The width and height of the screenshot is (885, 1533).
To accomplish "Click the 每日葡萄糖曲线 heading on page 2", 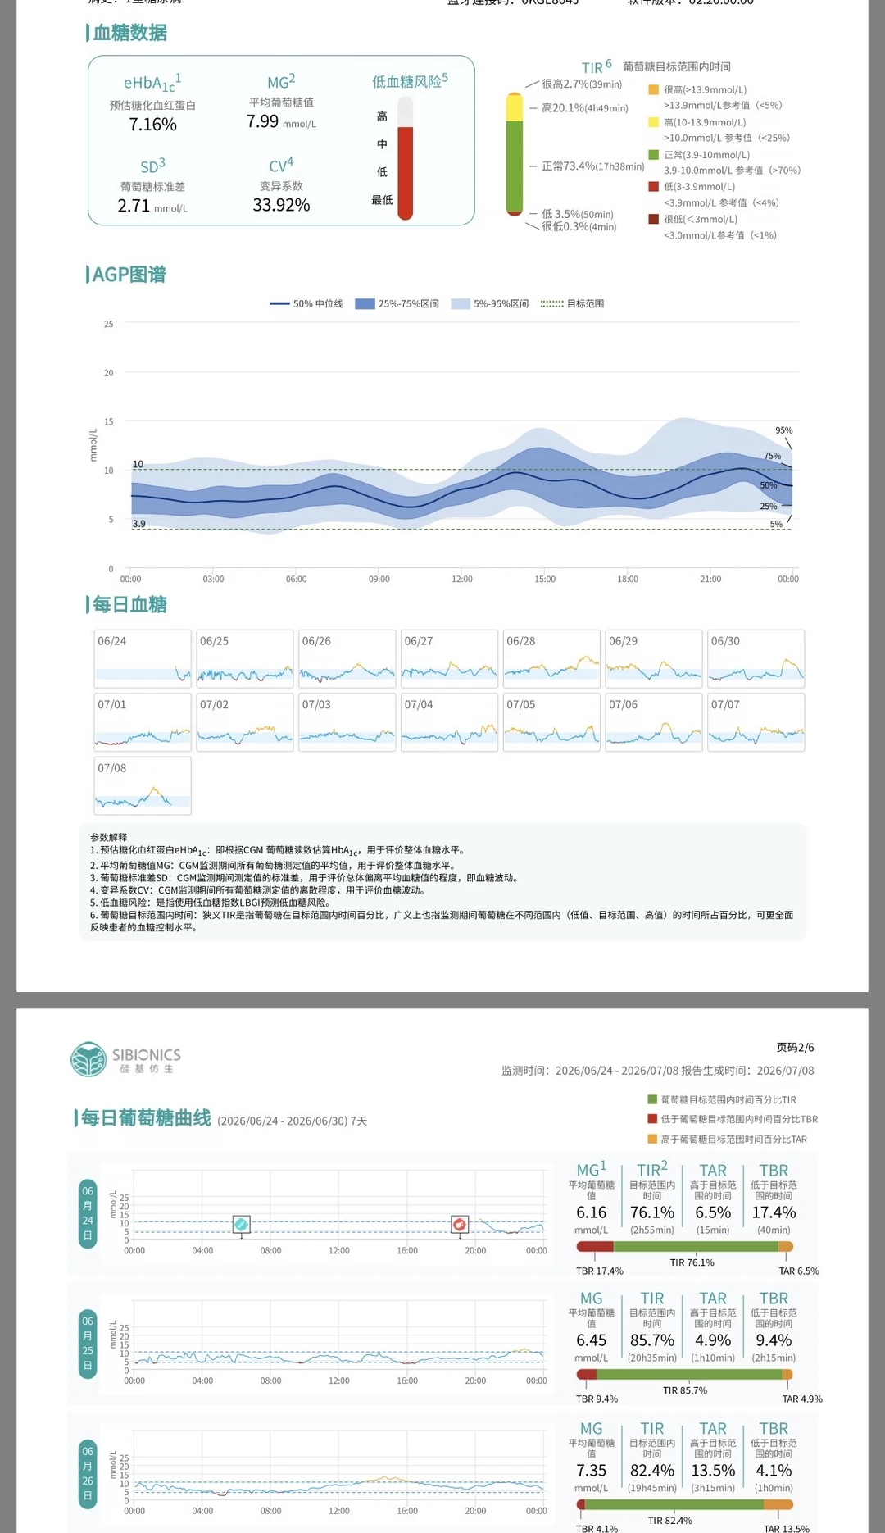I will (x=146, y=1118).
